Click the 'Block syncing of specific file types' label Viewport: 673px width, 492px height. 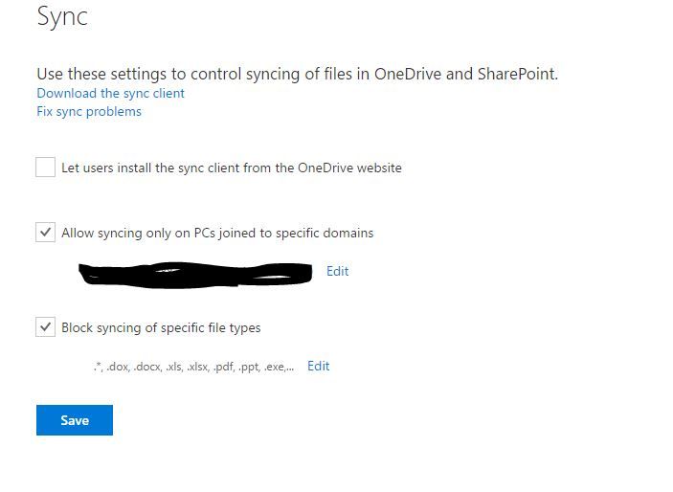[x=161, y=328]
